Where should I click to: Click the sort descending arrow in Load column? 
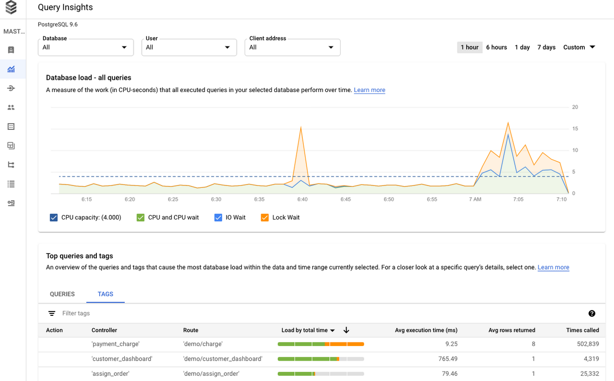coord(346,330)
